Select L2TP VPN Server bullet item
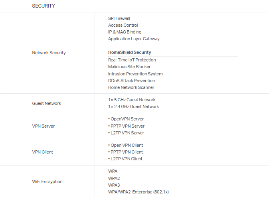This screenshot has width=269, height=205. (x=127, y=133)
